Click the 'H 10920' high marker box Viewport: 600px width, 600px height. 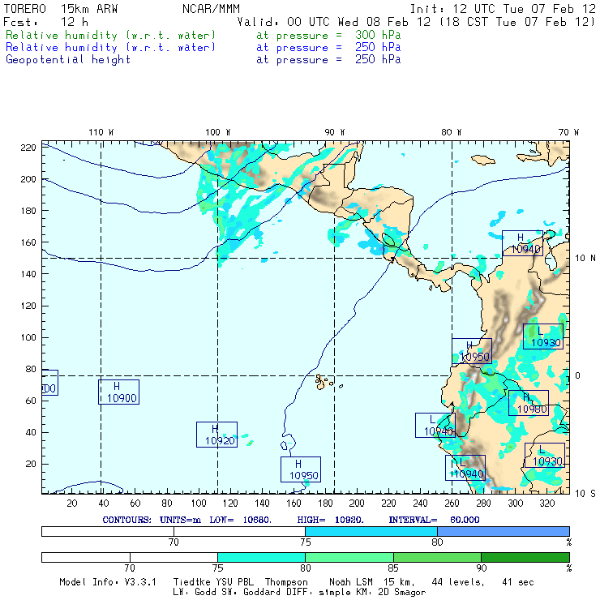[x=216, y=435]
